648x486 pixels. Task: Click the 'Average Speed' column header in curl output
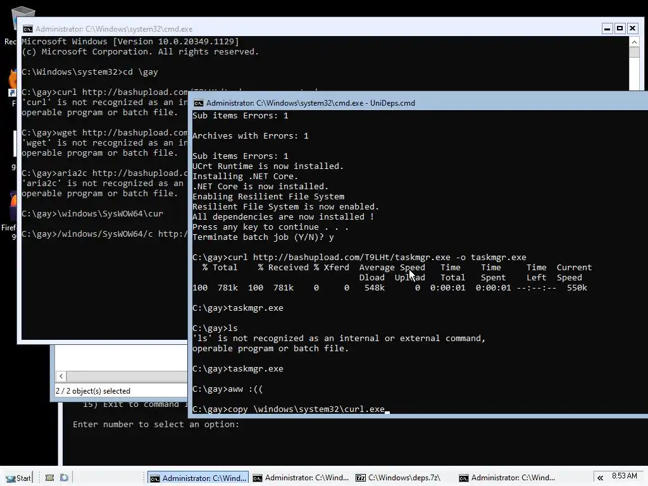[x=392, y=268]
